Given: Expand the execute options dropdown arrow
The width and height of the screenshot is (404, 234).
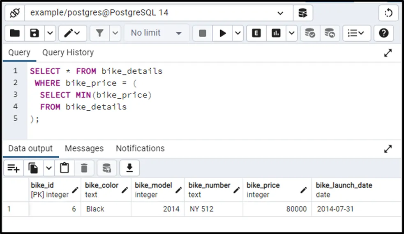Looking at the screenshot, I should tap(238, 33).
